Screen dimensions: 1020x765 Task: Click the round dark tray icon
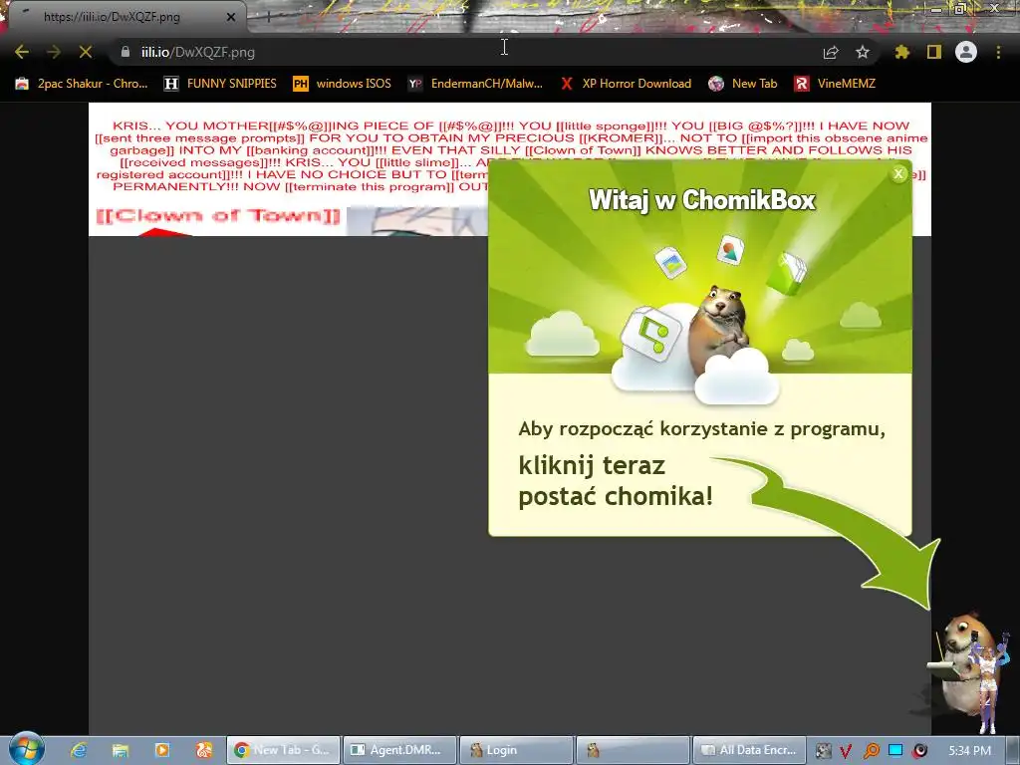tap(919, 751)
